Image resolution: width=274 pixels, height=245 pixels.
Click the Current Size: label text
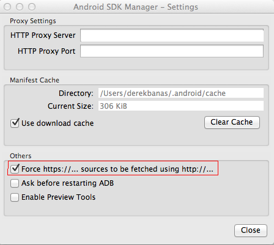pos(70,106)
